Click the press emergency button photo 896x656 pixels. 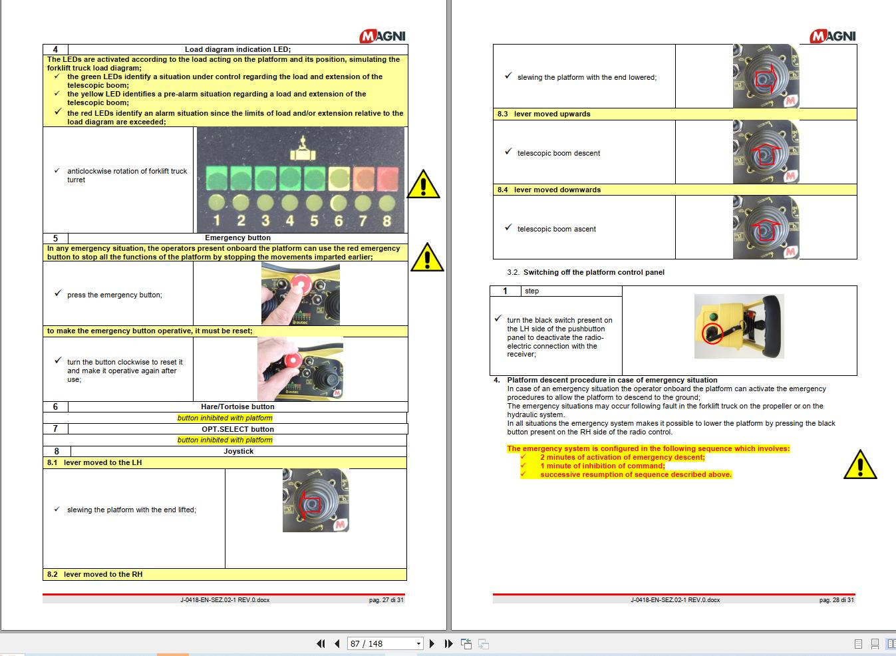[301, 293]
